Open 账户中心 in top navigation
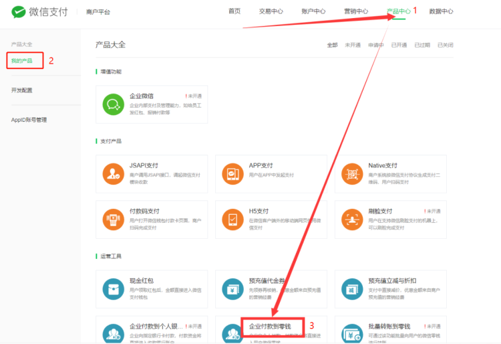 click(x=313, y=11)
